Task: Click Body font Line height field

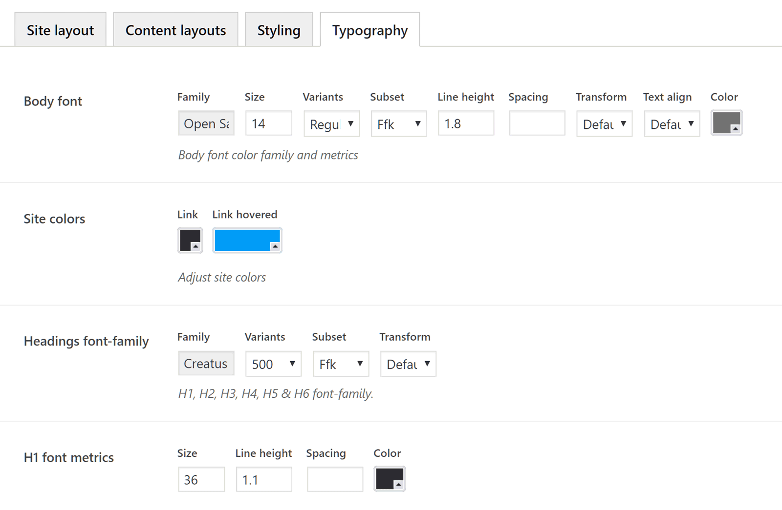Action: click(x=466, y=123)
